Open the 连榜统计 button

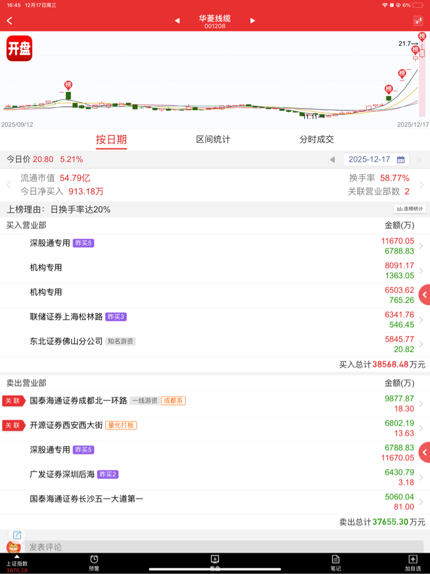click(x=410, y=209)
